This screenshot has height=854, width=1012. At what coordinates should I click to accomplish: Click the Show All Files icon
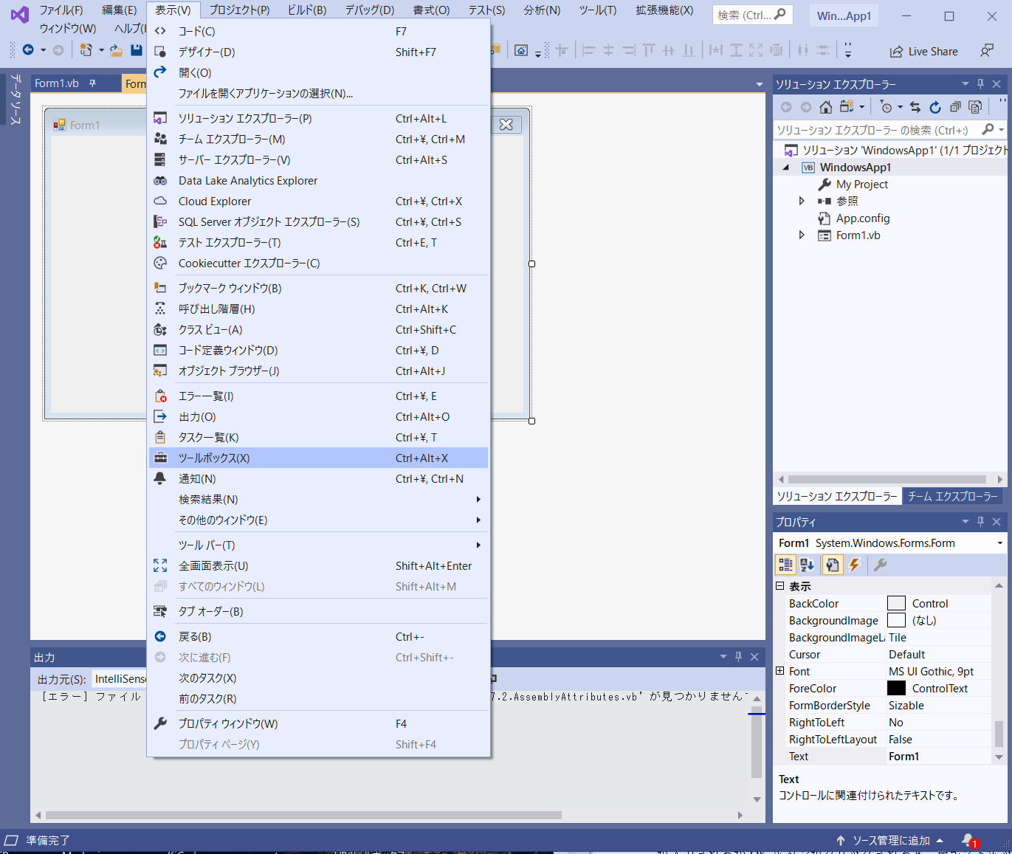click(975, 107)
